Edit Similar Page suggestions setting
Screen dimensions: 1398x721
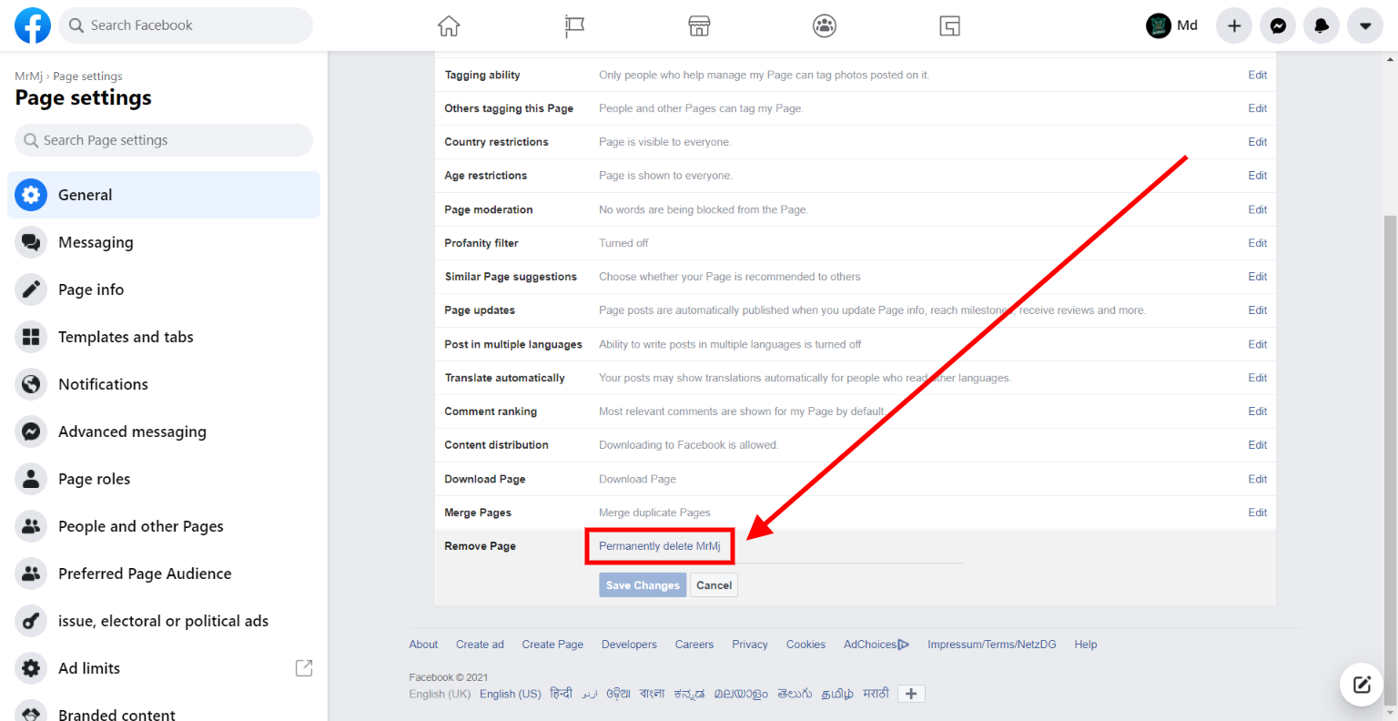1258,277
